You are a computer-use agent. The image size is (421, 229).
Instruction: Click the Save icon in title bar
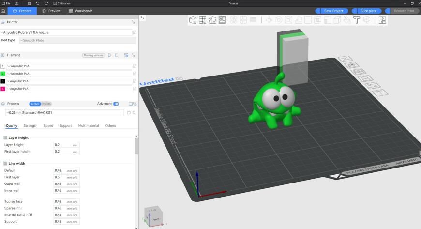(x=30, y=3)
